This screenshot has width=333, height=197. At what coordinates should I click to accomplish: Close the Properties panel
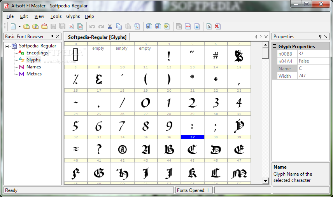pyautogui.click(x=326, y=37)
